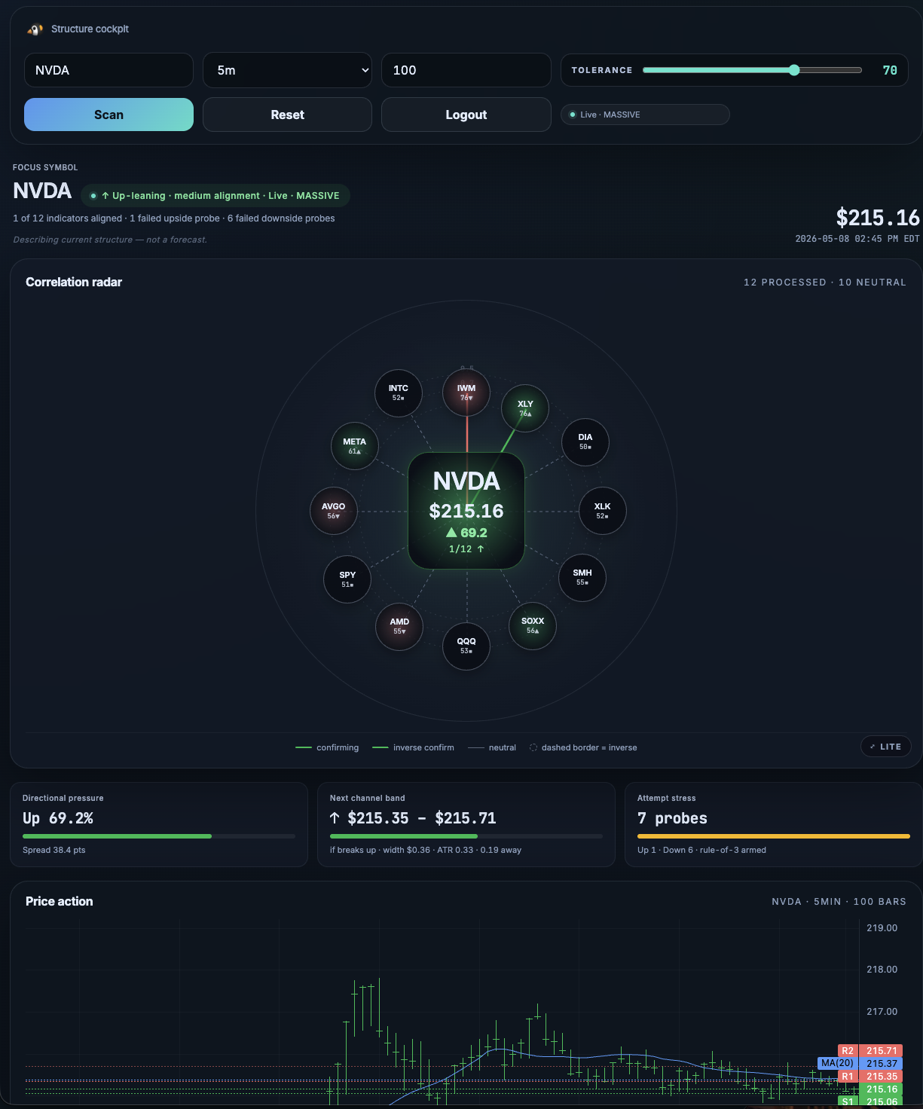
Task: Click the Logout button
Action: 466,115
